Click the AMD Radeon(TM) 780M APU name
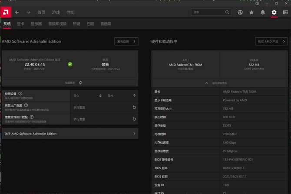 (185, 65)
